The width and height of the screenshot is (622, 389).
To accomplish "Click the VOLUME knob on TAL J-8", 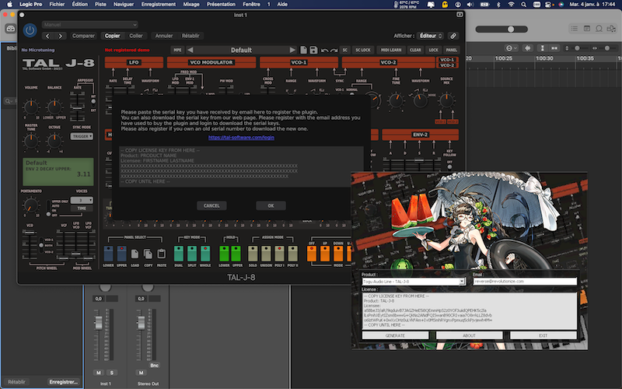I will (30, 107).
